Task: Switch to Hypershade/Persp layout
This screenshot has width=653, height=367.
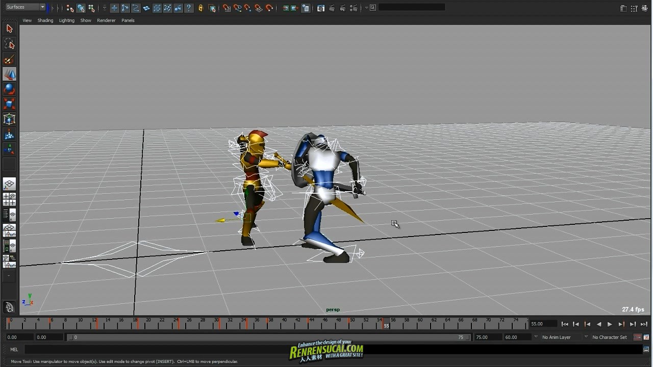Action: 9,246
